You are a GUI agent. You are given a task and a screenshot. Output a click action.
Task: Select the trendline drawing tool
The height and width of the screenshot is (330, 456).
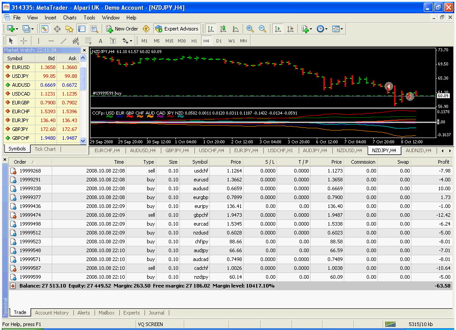click(x=63, y=41)
